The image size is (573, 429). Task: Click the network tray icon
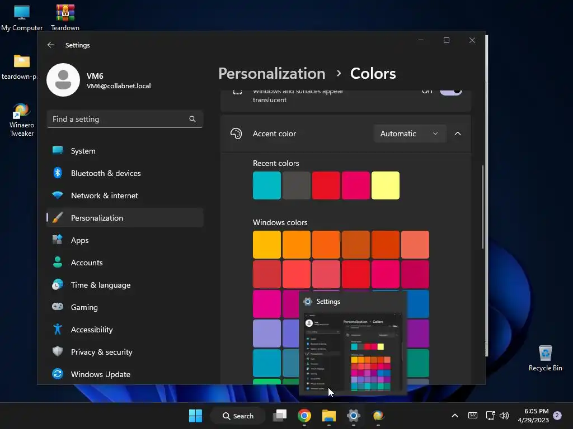pos(490,416)
